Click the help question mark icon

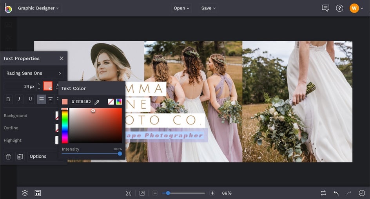[339, 9]
